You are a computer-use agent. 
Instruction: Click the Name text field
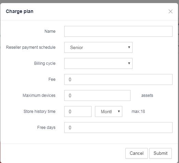(x=118, y=31)
